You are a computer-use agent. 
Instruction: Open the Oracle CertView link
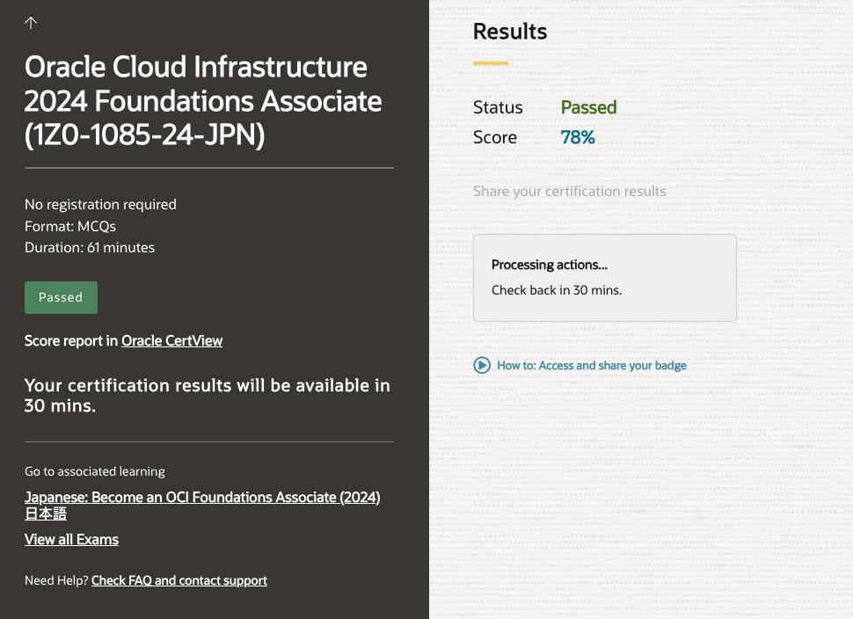click(171, 340)
